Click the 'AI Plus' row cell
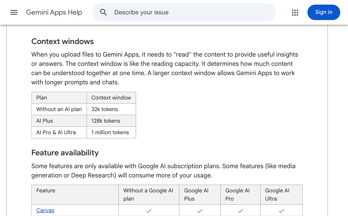 pos(59,121)
